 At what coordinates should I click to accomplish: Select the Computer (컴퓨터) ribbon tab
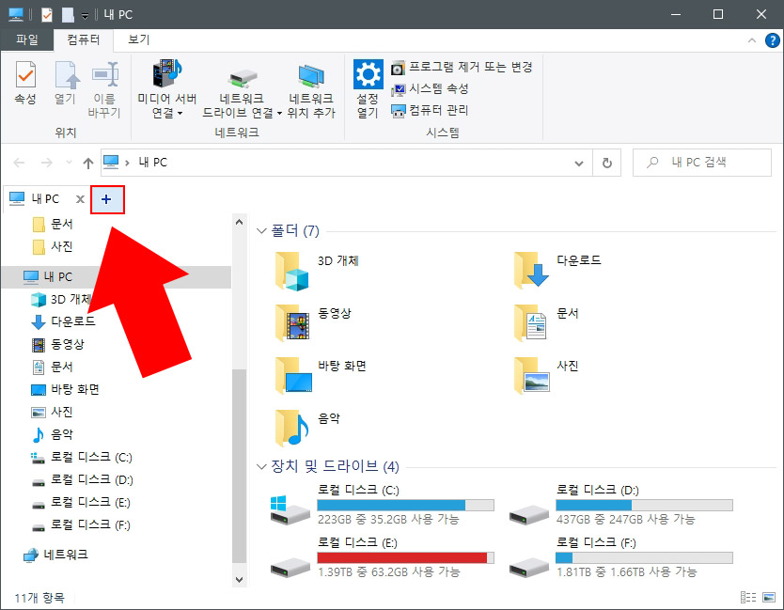click(x=84, y=40)
